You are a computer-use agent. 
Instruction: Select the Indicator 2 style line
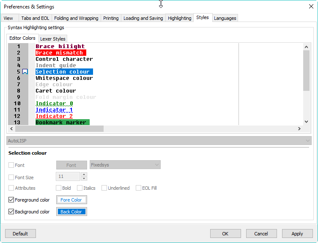[x=54, y=116]
